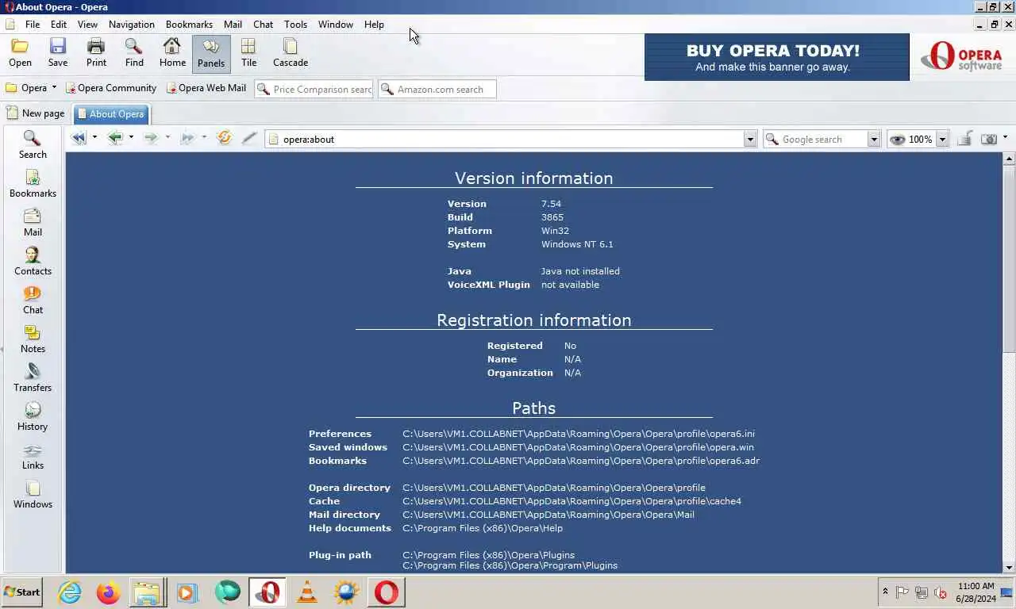Expand the camera image mode dropdown arrow

click(x=1005, y=138)
